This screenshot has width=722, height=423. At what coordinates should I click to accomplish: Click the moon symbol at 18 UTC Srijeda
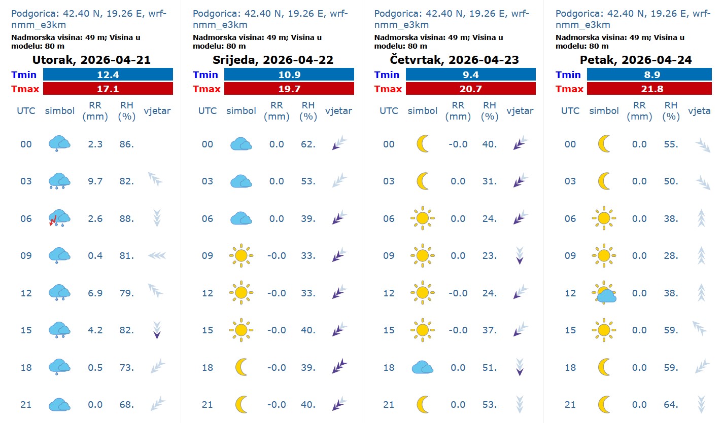point(241,367)
